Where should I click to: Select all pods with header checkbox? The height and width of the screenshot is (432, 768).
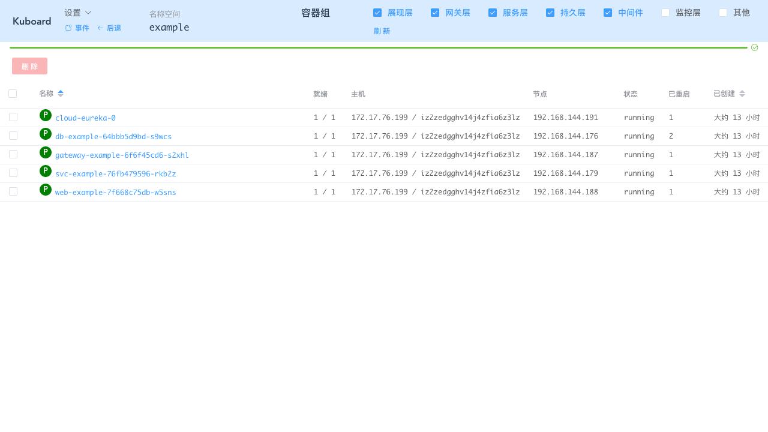(x=13, y=94)
